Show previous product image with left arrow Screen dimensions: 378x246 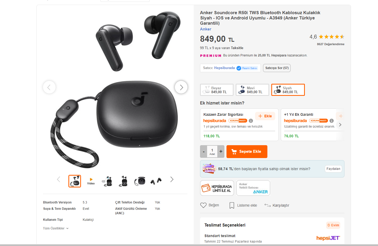pos(49,87)
